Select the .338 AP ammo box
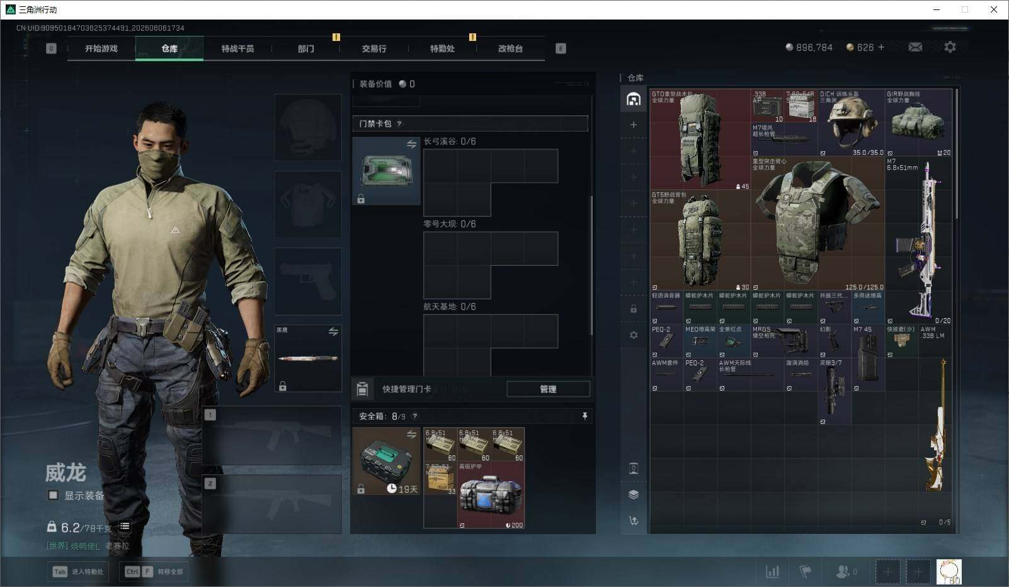The width and height of the screenshot is (1009, 587). pos(768,106)
